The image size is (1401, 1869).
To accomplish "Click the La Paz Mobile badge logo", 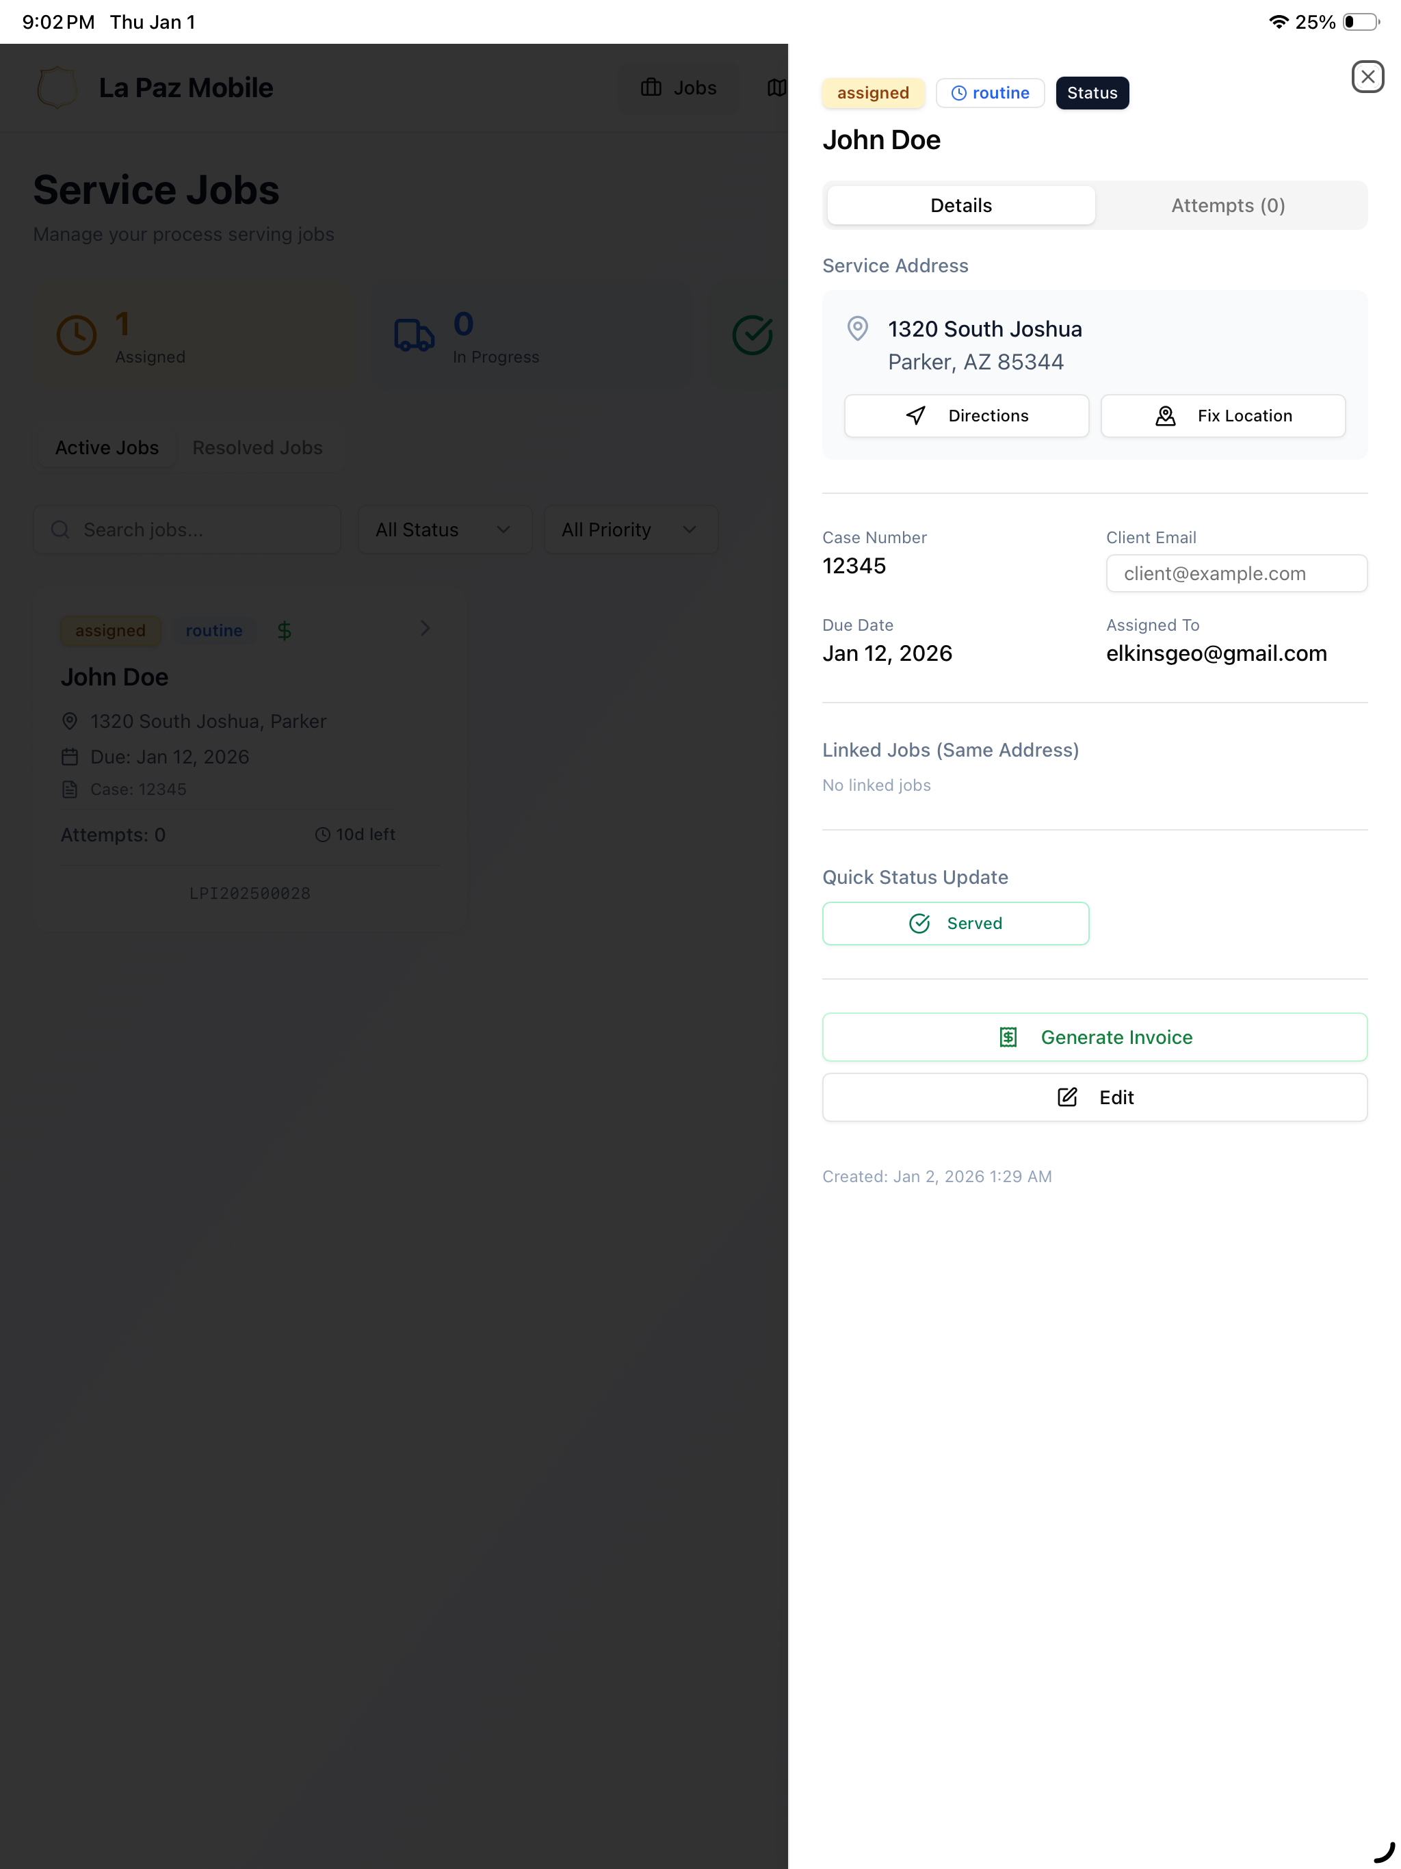I will 57,88.
